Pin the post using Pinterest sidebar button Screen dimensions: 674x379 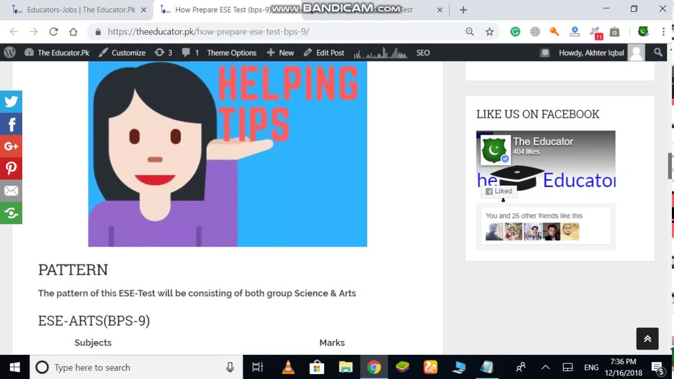coord(11,168)
